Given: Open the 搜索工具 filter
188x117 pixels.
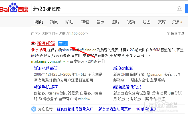Looking at the screenshot, I should (176, 34).
